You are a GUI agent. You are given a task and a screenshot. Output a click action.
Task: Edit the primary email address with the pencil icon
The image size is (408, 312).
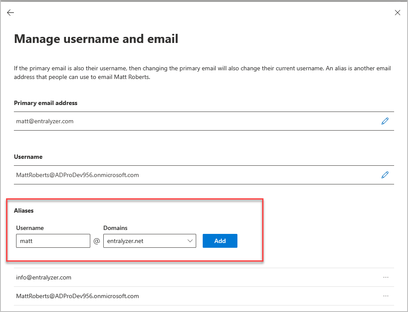(385, 121)
